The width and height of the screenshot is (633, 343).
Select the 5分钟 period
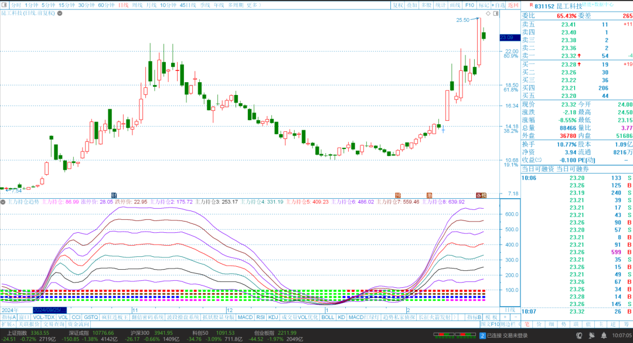[48, 5]
